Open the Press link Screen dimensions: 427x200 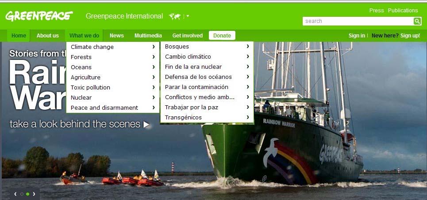[x=377, y=11]
